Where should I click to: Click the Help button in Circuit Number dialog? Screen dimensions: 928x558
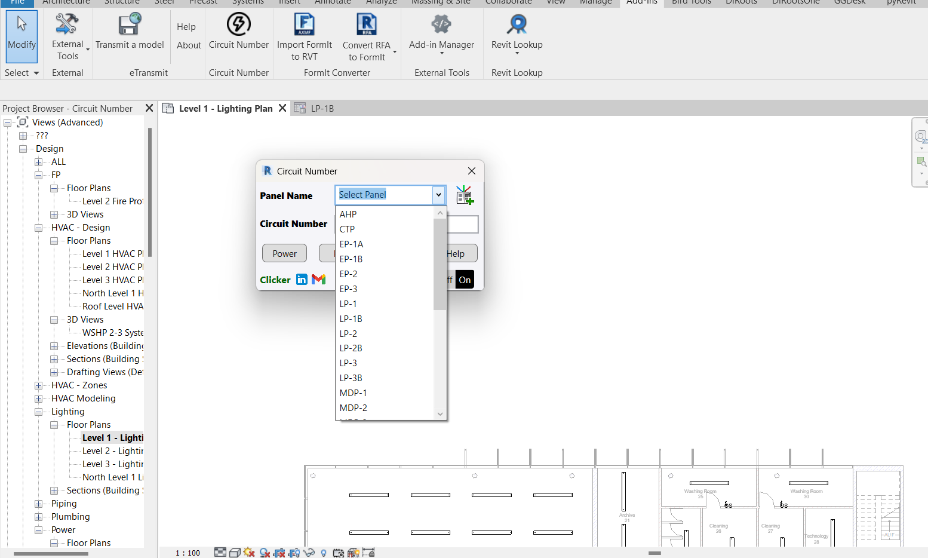(x=462, y=253)
